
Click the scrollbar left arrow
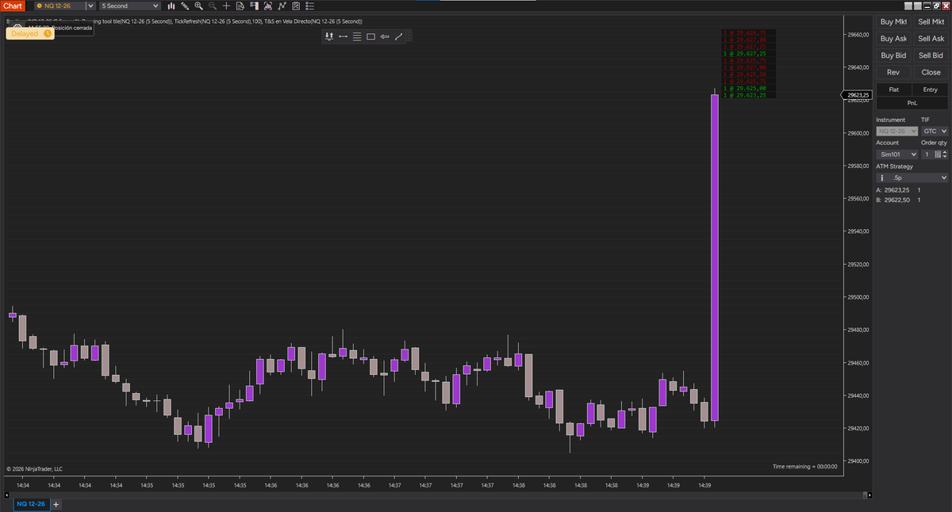[5, 495]
